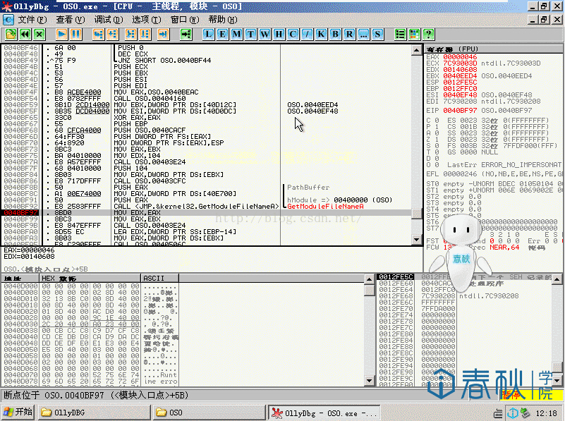The height and width of the screenshot is (421, 565).
Task: Open the 窗口(W) menu
Action: pyautogui.click(x=185, y=20)
